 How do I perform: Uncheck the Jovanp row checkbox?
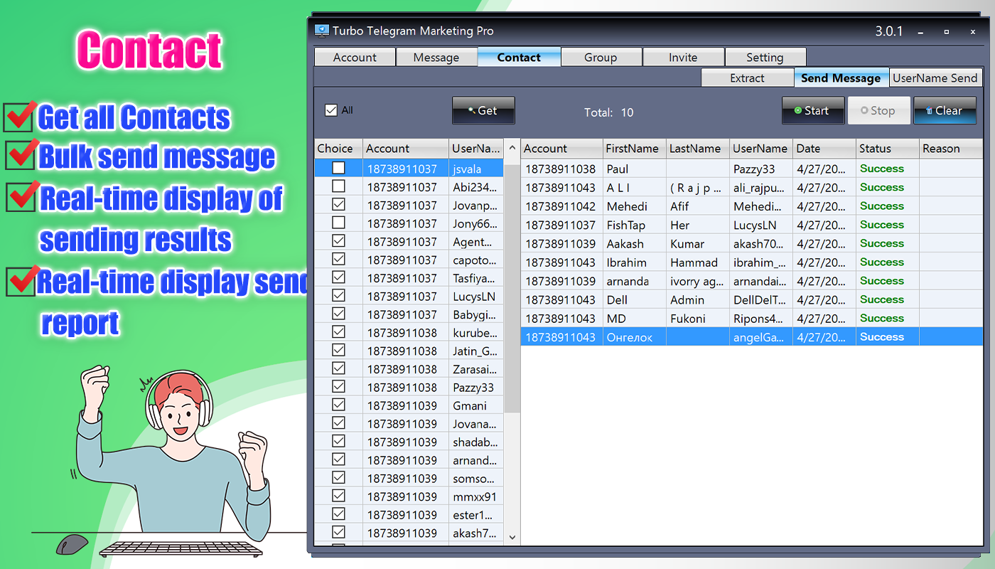pyautogui.click(x=338, y=205)
